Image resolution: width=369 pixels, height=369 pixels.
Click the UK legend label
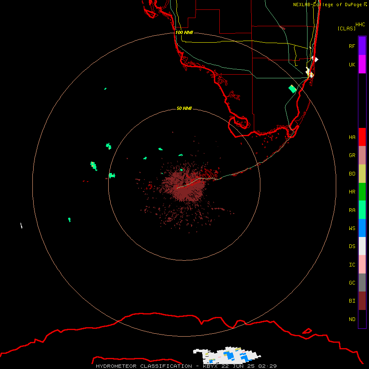tap(352, 64)
